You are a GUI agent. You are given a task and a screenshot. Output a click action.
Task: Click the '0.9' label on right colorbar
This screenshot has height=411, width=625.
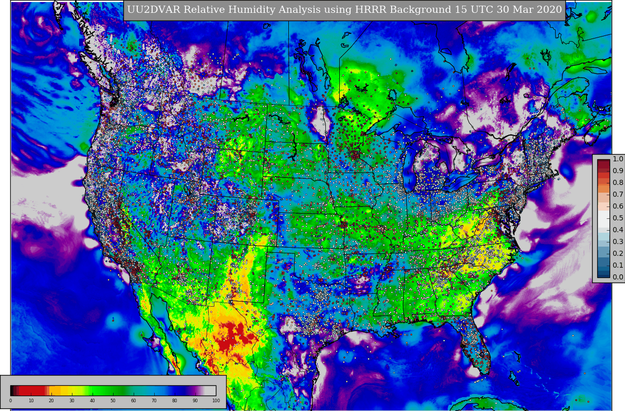coord(618,171)
